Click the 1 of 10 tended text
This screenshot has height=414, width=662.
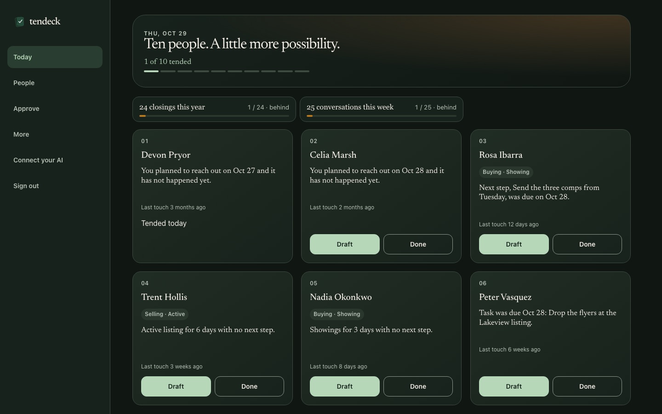point(167,62)
